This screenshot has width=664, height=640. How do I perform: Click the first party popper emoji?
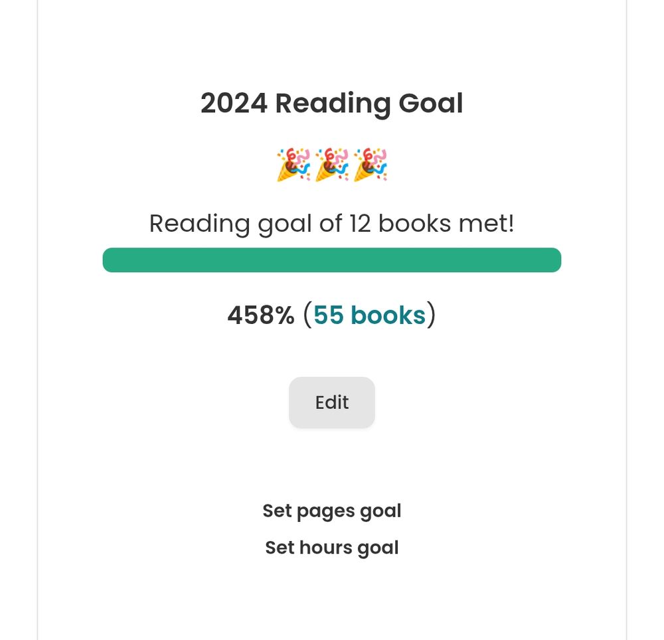(x=293, y=165)
